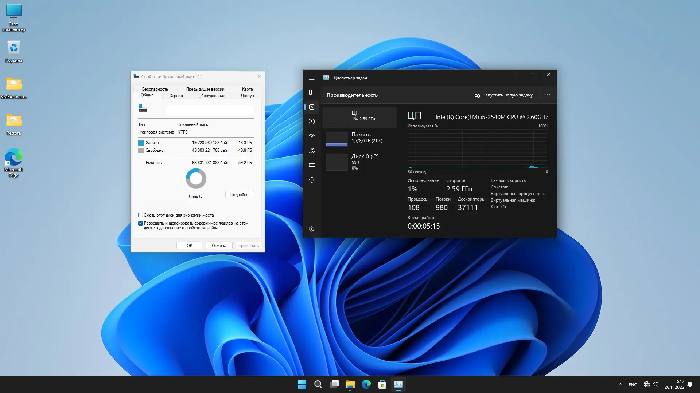Click the disk label name field
This screenshot has height=393, width=700.
click(x=209, y=110)
